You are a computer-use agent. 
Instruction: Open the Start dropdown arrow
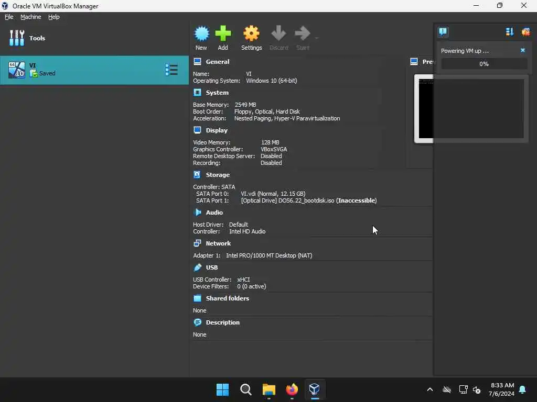point(317,38)
